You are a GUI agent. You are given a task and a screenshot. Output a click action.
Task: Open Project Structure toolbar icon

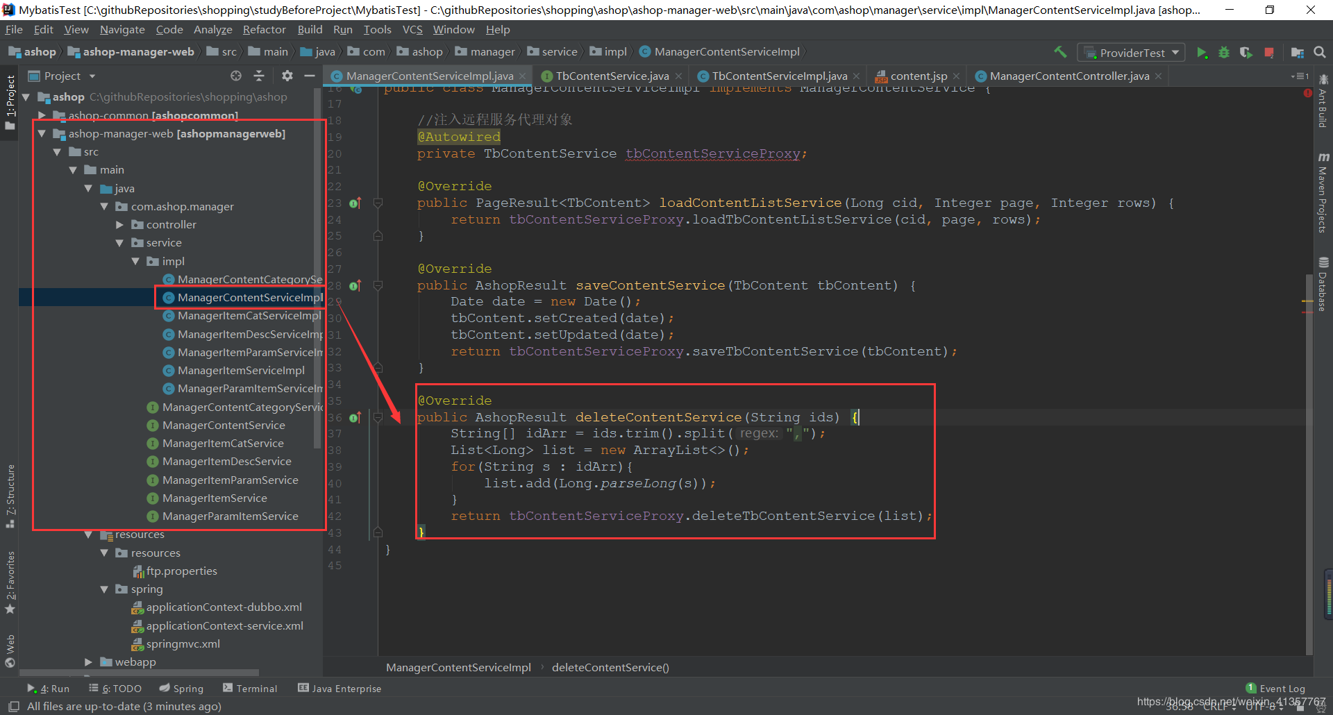[x=1298, y=53]
